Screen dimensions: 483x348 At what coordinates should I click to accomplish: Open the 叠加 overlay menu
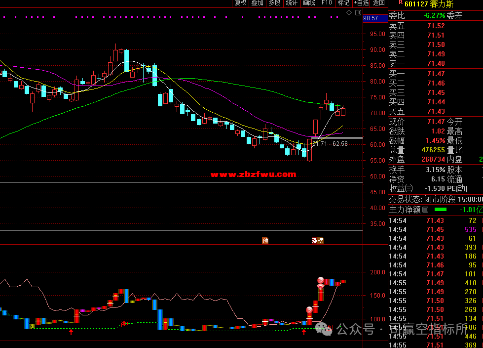[x=257, y=3]
